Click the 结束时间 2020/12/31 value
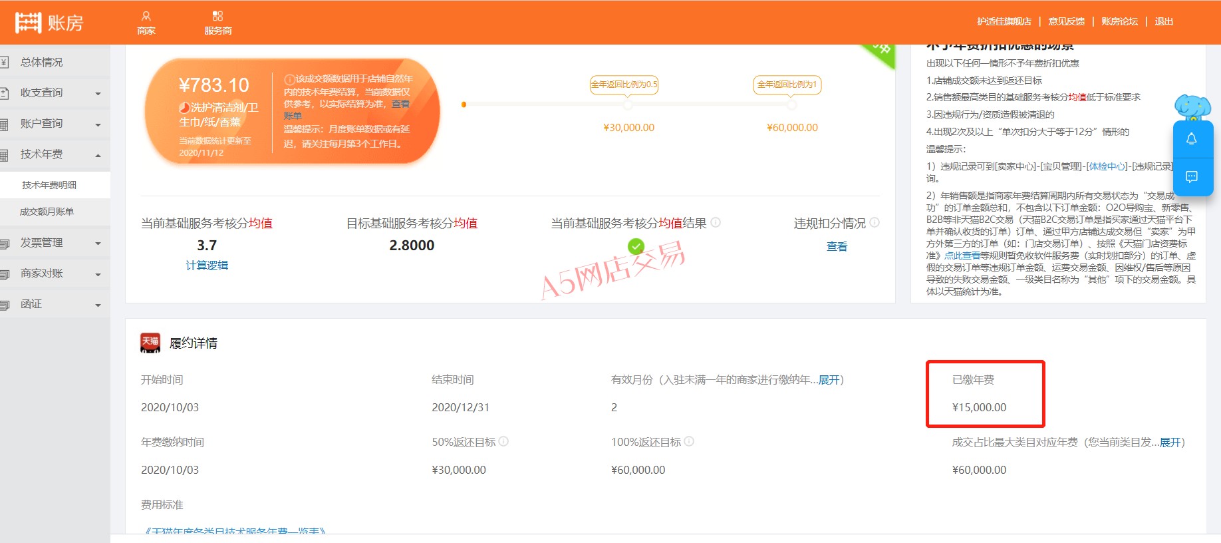This screenshot has height=543, width=1221. pyautogui.click(x=460, y=407)
